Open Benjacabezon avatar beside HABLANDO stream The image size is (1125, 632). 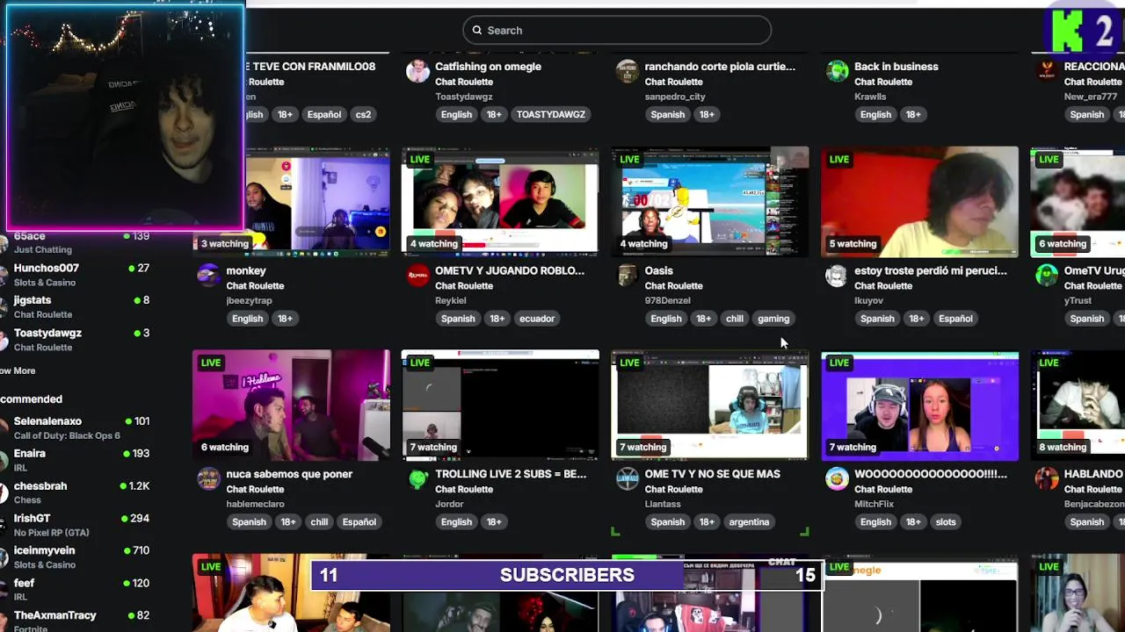point(1046,478)
